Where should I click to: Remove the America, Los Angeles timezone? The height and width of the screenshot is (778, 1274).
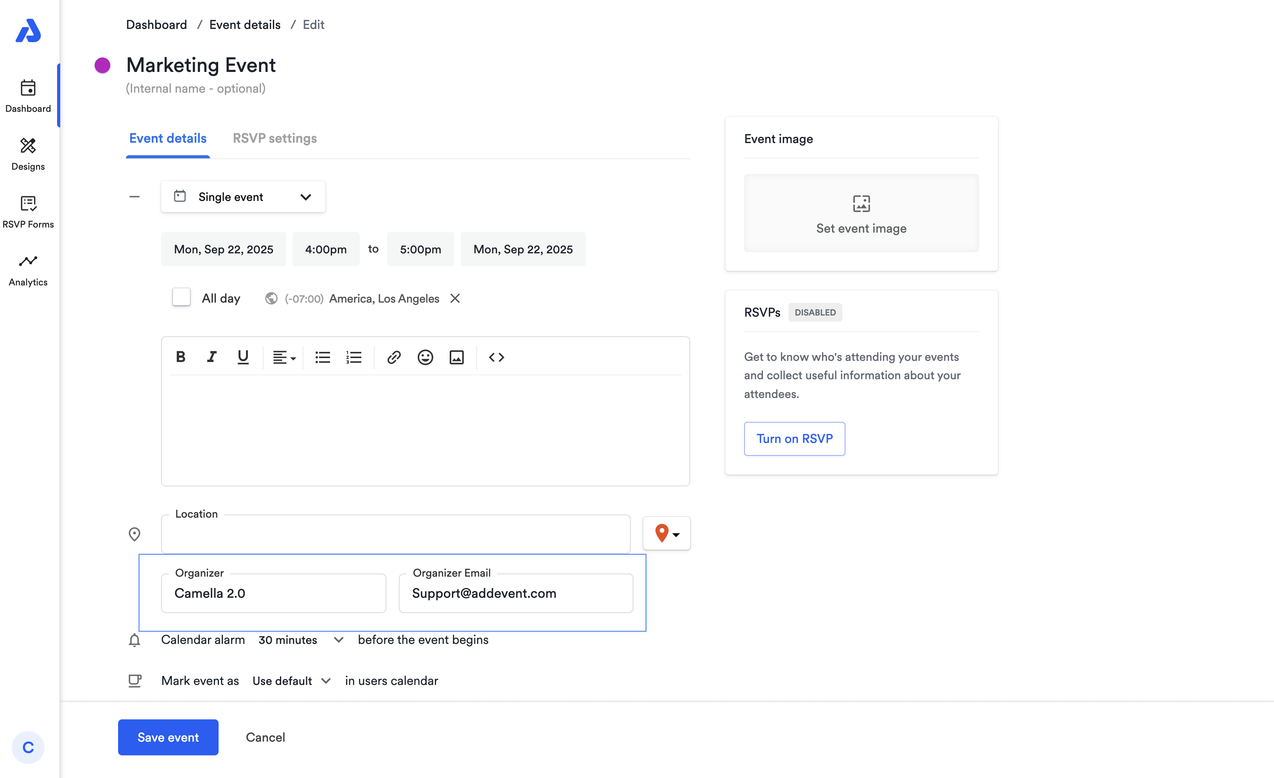tap(455, 298)
